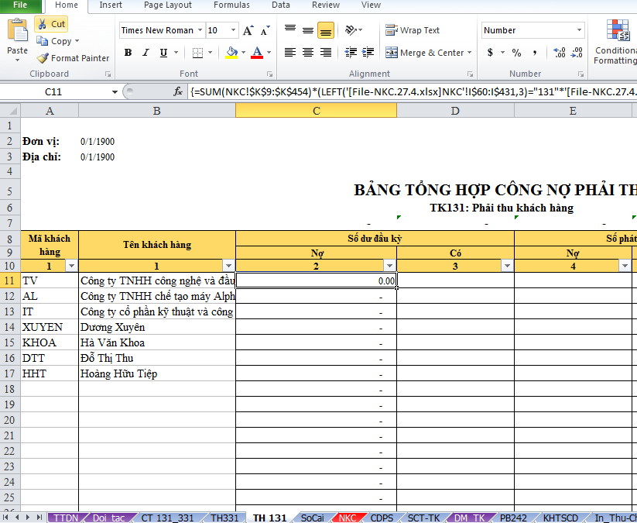Increase indent

coord(368,53)
